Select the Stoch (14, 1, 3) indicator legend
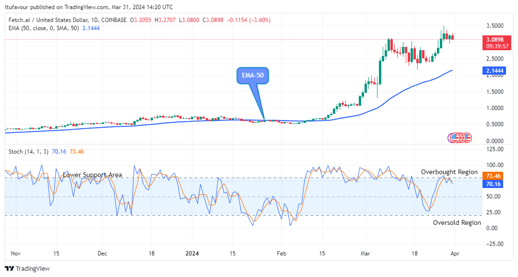The width and height of the screenshot is (518, 277). pos(28,152)
